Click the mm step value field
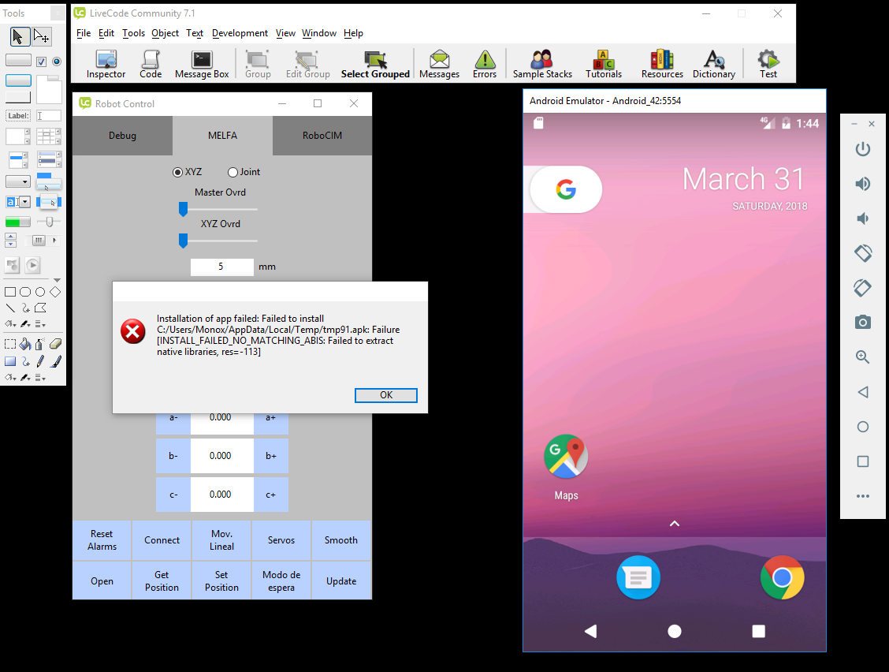 [221, 267]
